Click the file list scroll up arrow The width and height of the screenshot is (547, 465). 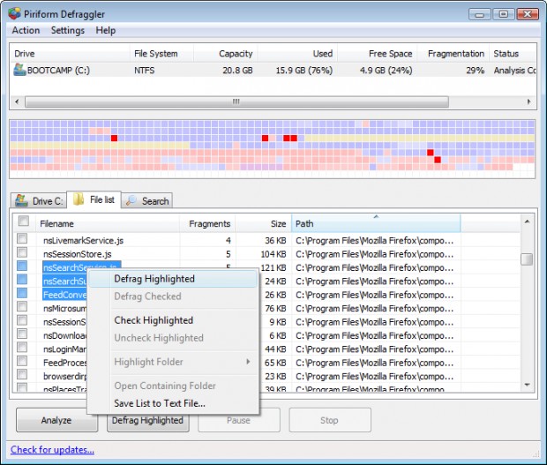(x=527, y=221)
